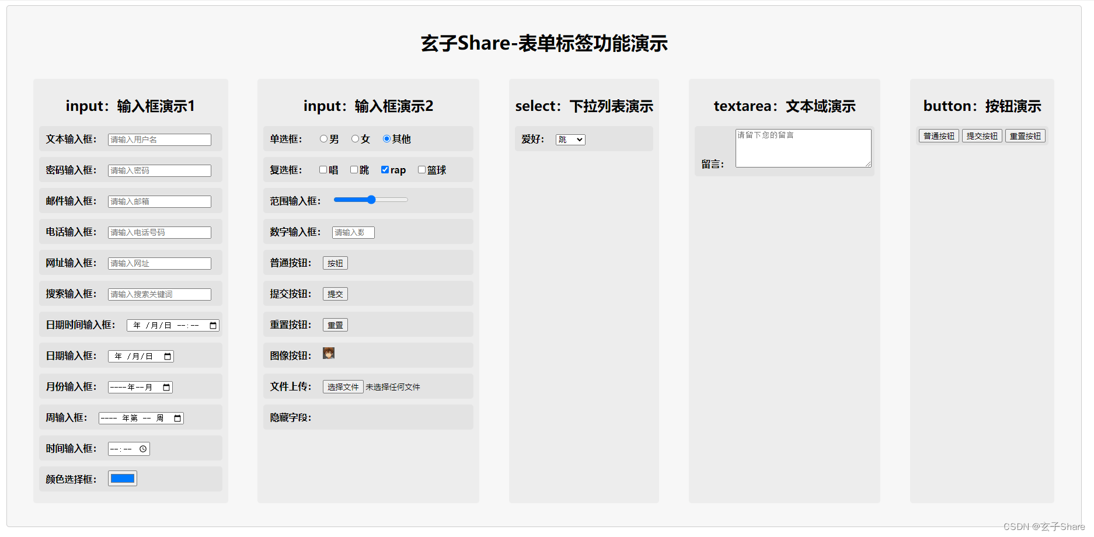Focus the 请输入网址 URL field

[x=159, y=263]
